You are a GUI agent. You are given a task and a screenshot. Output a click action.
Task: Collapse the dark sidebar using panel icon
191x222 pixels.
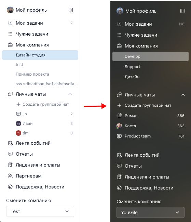[182, 11]
